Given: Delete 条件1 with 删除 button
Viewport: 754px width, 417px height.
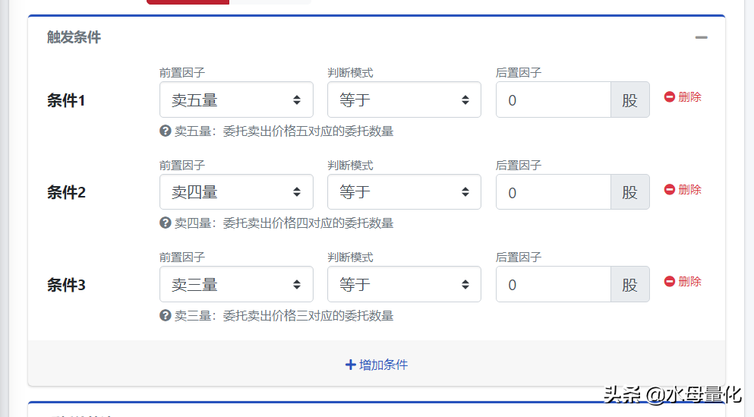Looking at the screenshot, I should coord(683,97).
